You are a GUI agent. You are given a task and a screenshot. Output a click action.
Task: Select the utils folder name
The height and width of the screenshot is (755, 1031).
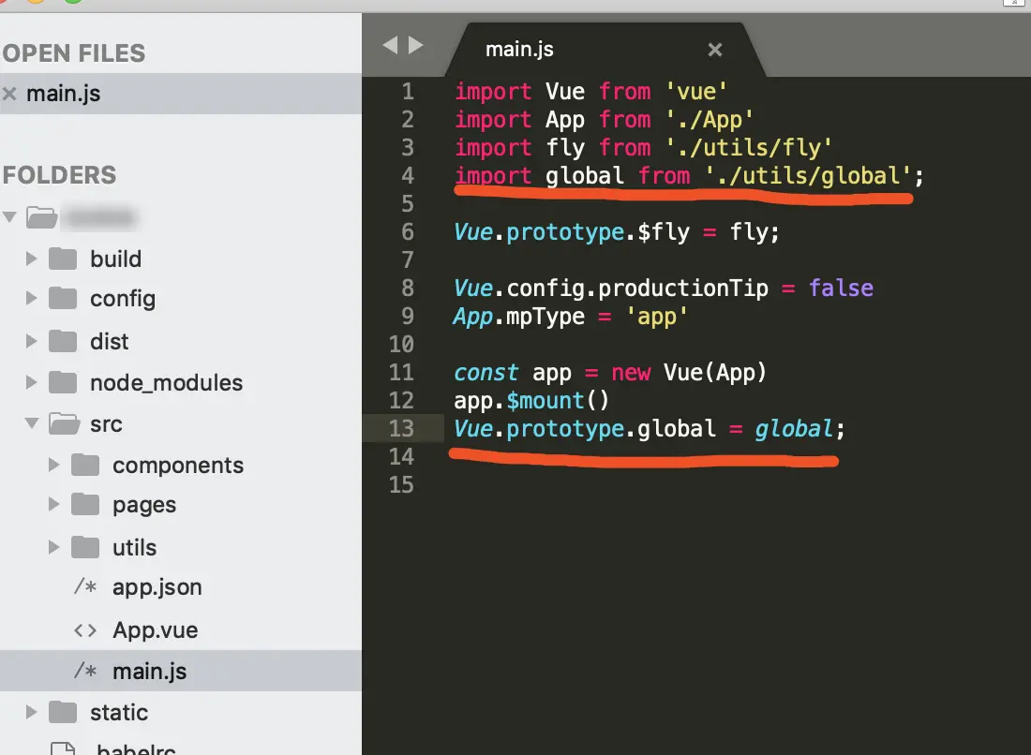pos(135,547)
